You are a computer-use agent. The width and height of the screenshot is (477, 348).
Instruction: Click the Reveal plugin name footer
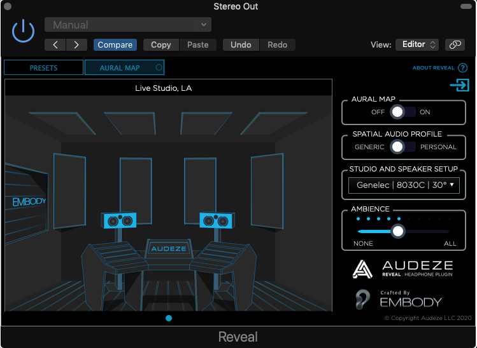tap(238, 337)
